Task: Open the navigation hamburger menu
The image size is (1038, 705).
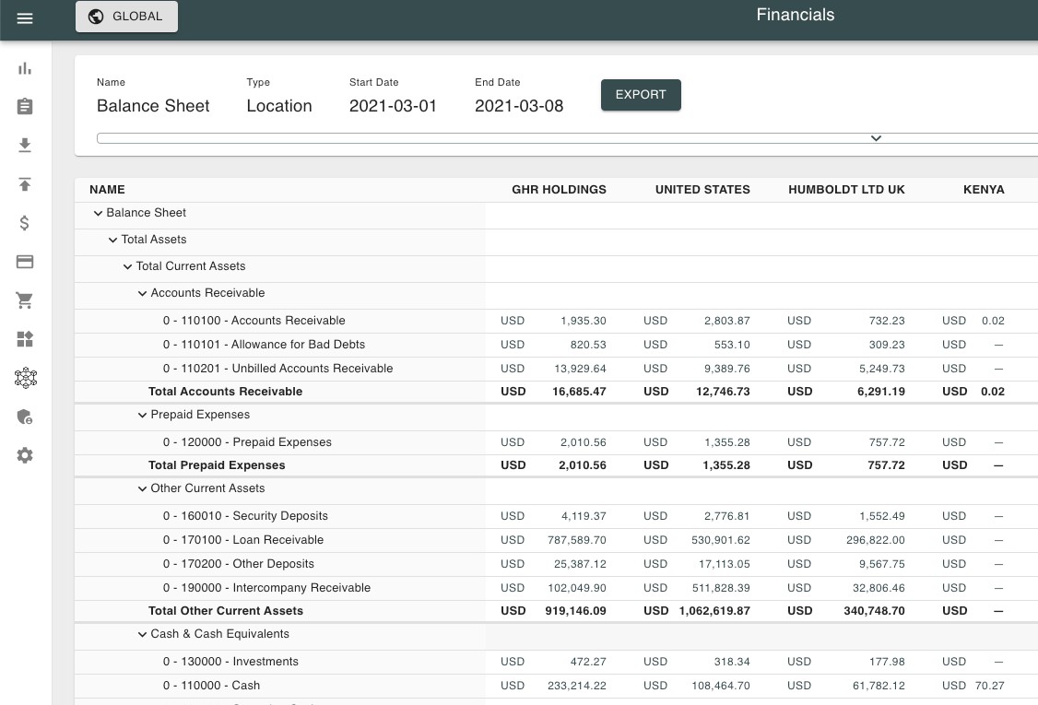Action: (x=25, y=18)
